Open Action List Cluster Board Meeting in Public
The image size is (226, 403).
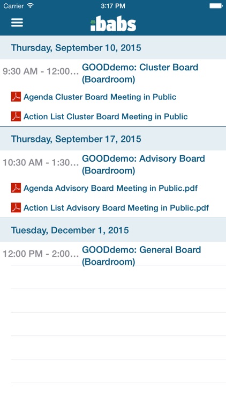pyautogui.click(x=106, y=117)
